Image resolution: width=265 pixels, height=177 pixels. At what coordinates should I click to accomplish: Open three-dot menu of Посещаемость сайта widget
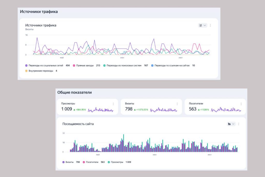239,124
